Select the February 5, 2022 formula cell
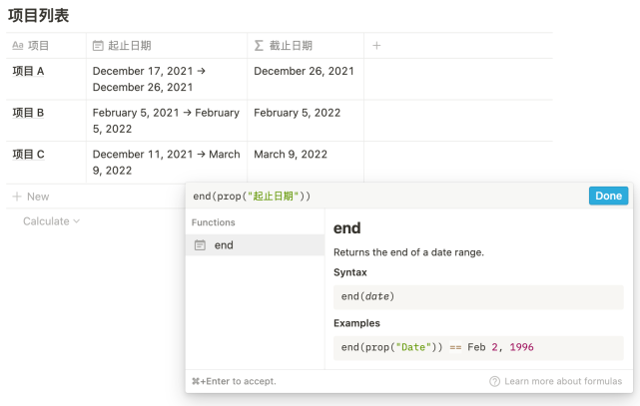This screenshot has height=406, width=640. [x=298, y=114]
